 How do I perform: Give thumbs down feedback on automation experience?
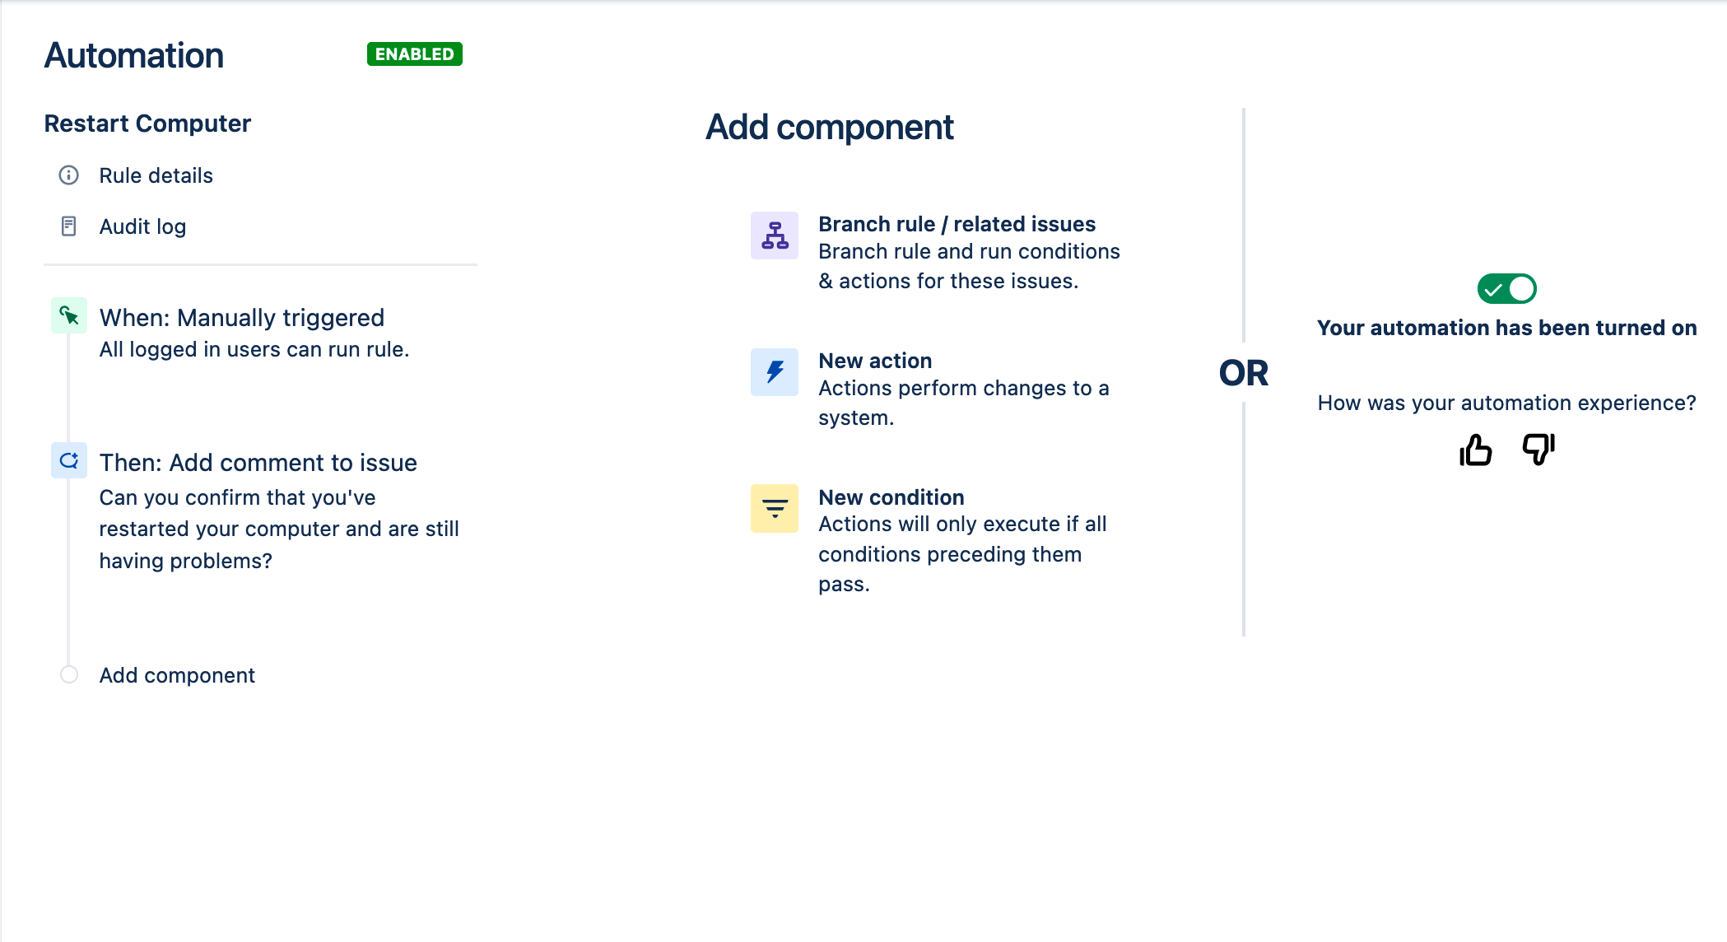1538,450
